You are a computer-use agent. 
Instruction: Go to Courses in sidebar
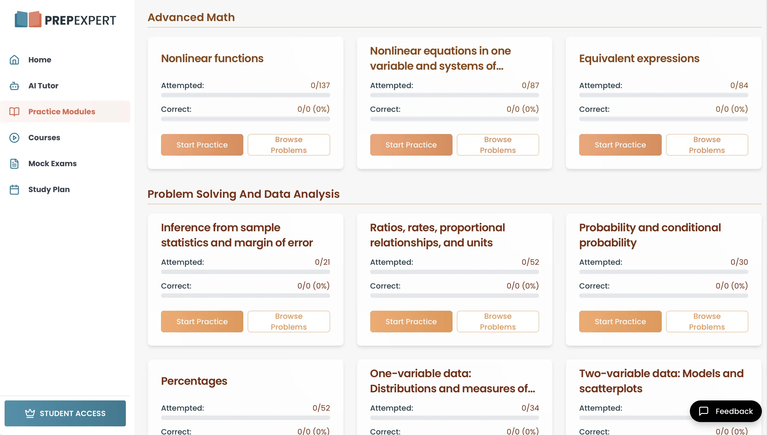(65, 138)
